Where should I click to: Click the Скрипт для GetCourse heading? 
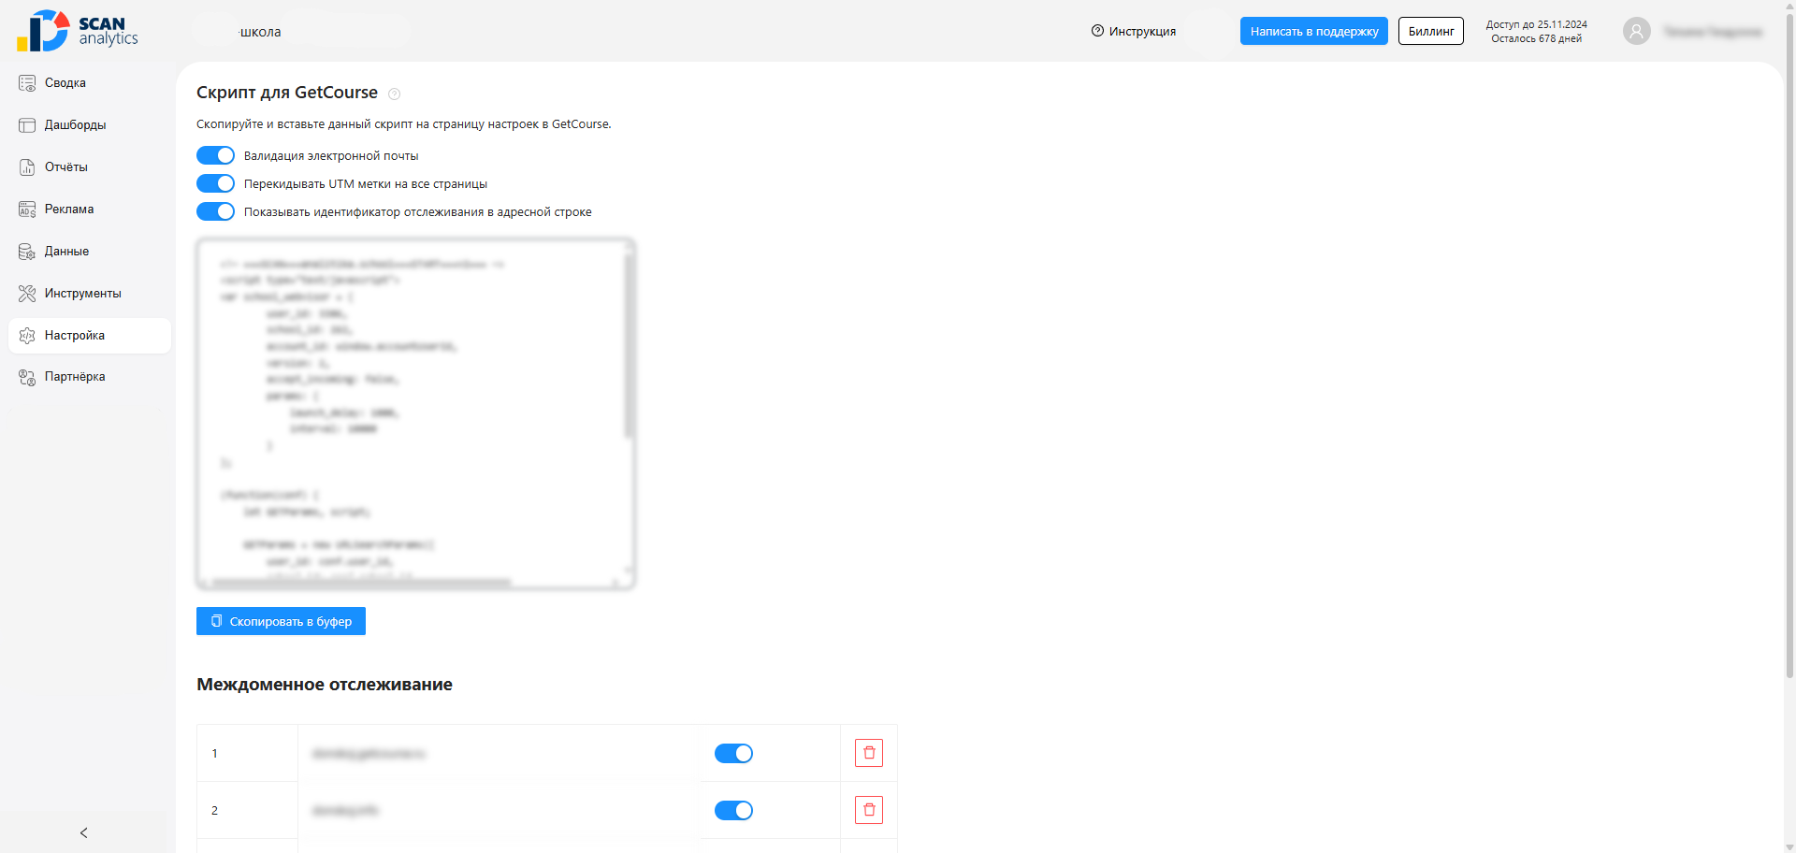pos(287,93)
